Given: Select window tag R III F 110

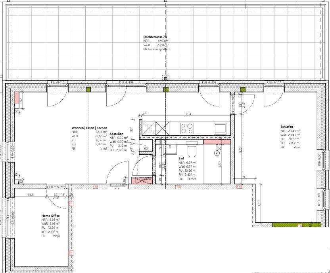Looking at the screenshot, I should pos(58,83).
